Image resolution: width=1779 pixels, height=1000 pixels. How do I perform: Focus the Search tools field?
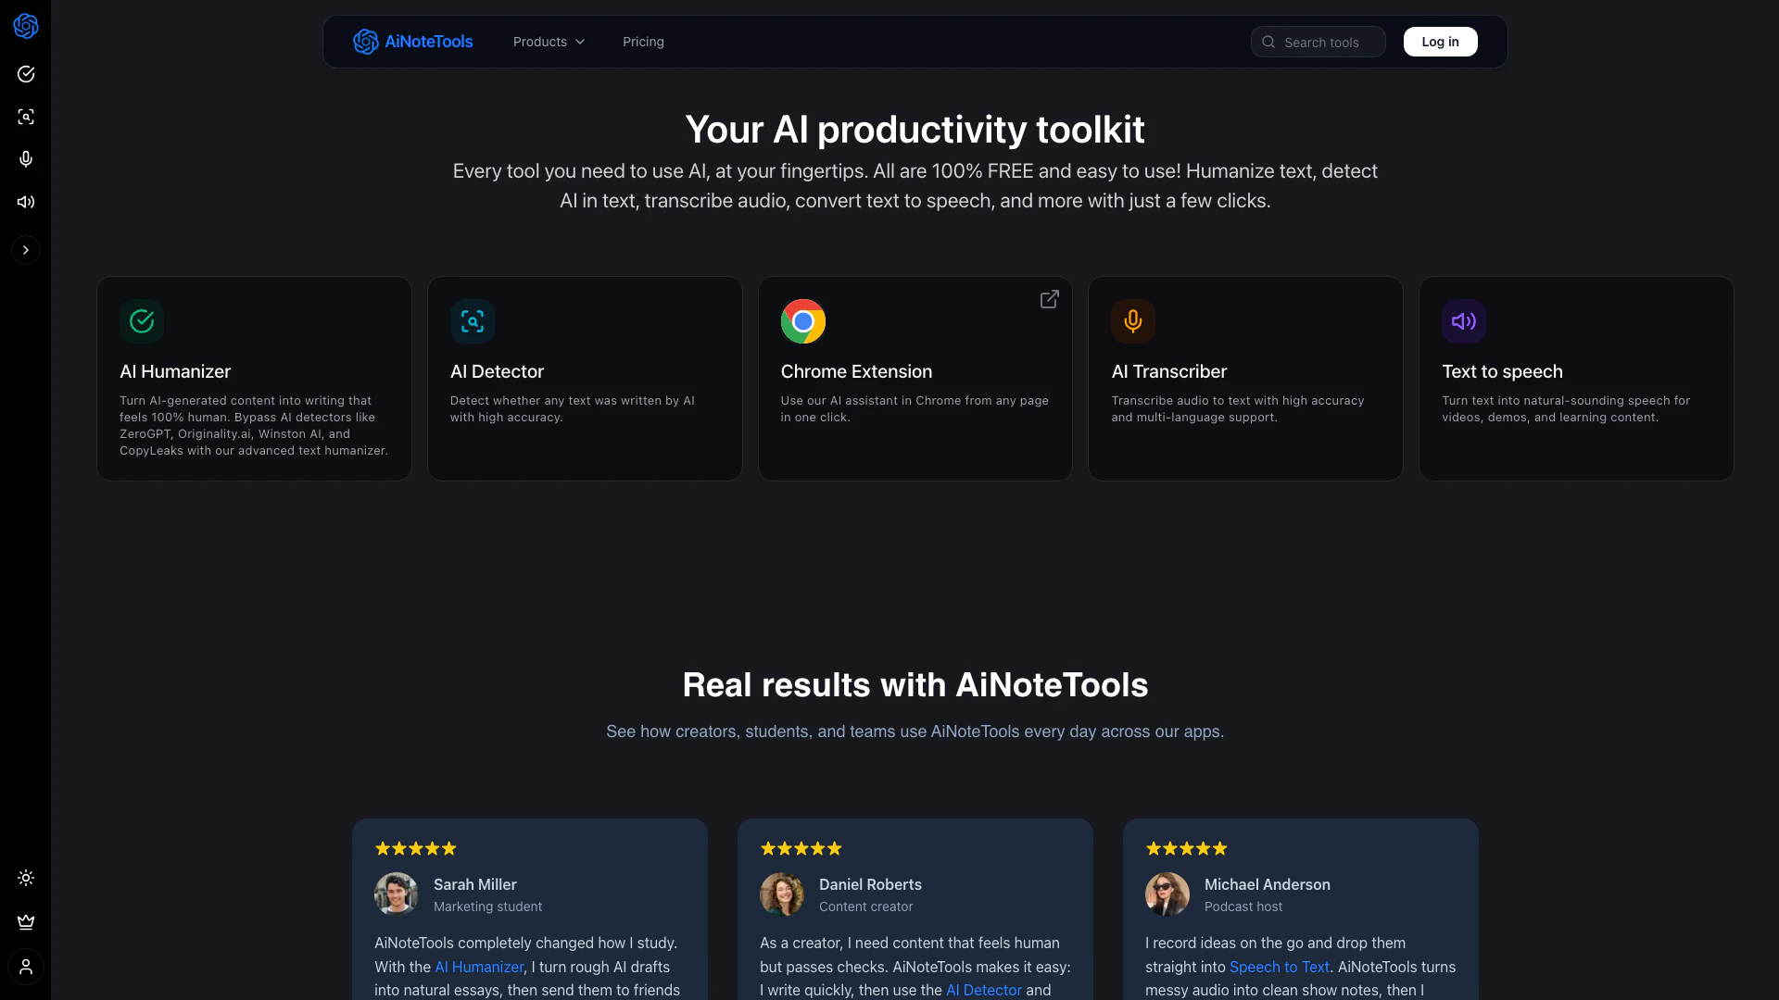click(x=1318, y=42)
